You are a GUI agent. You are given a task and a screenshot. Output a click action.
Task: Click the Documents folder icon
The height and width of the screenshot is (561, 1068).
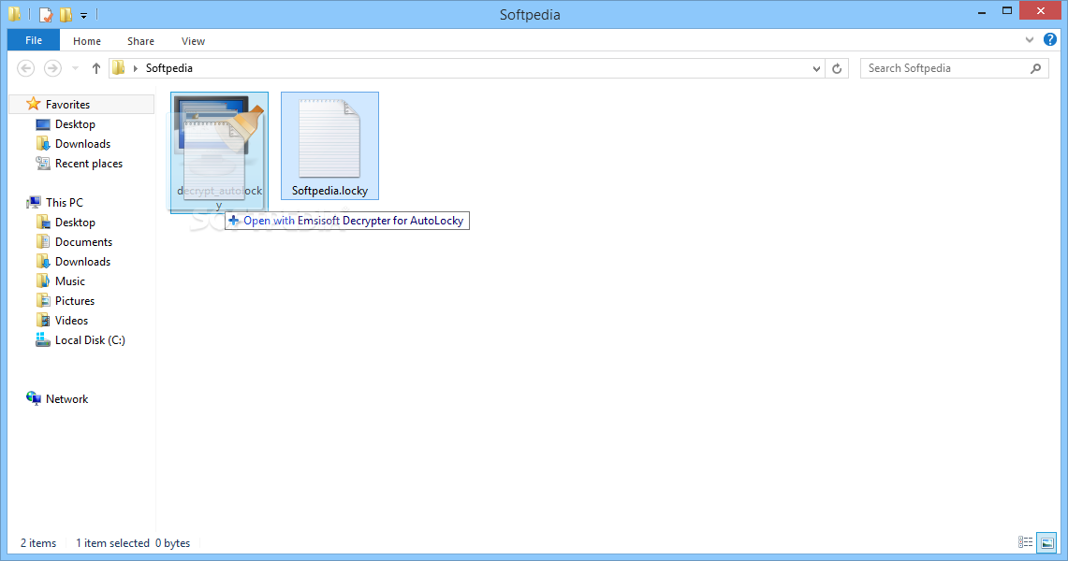pos(43,241)
